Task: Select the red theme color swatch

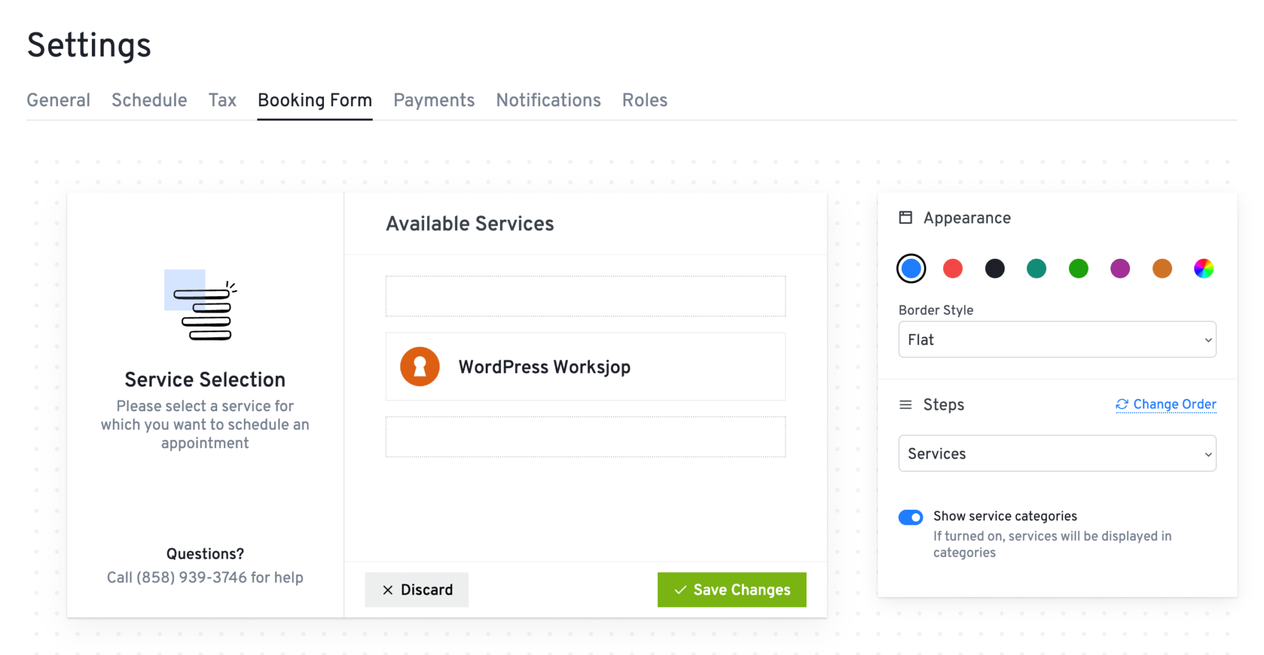Action: (x=952, y=268)
